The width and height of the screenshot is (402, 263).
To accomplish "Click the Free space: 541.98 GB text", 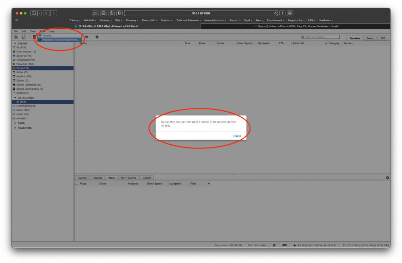I will [x=228, y=245].
